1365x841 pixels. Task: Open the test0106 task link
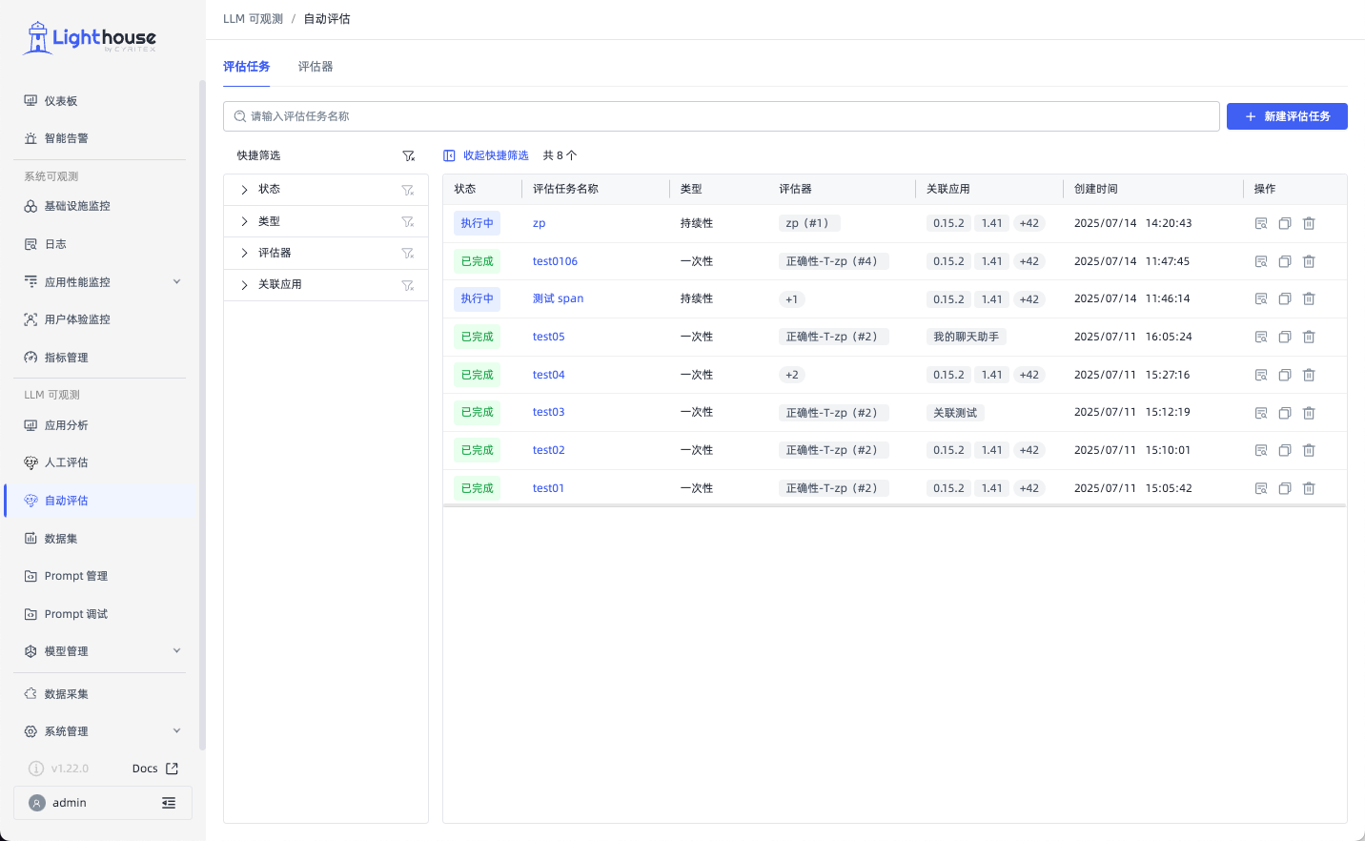point(555,261)
